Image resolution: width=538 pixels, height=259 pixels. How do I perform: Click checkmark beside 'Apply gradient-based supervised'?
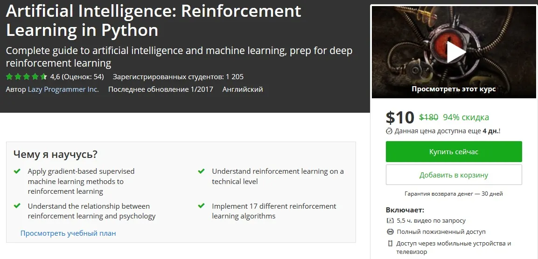[x=17, y=171]
